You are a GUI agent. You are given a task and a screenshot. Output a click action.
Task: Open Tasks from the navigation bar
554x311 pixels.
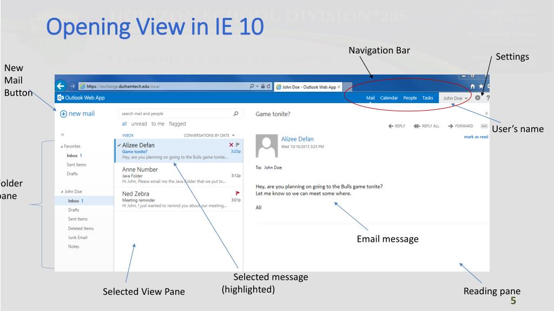coord(427,98)
